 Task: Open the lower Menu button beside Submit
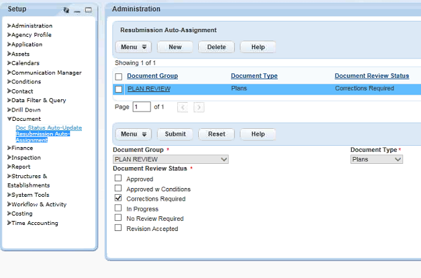(133, 134)
